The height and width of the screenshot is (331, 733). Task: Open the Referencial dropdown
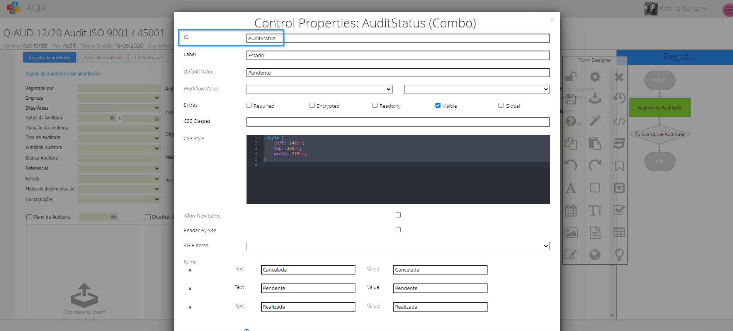point(119,169)
